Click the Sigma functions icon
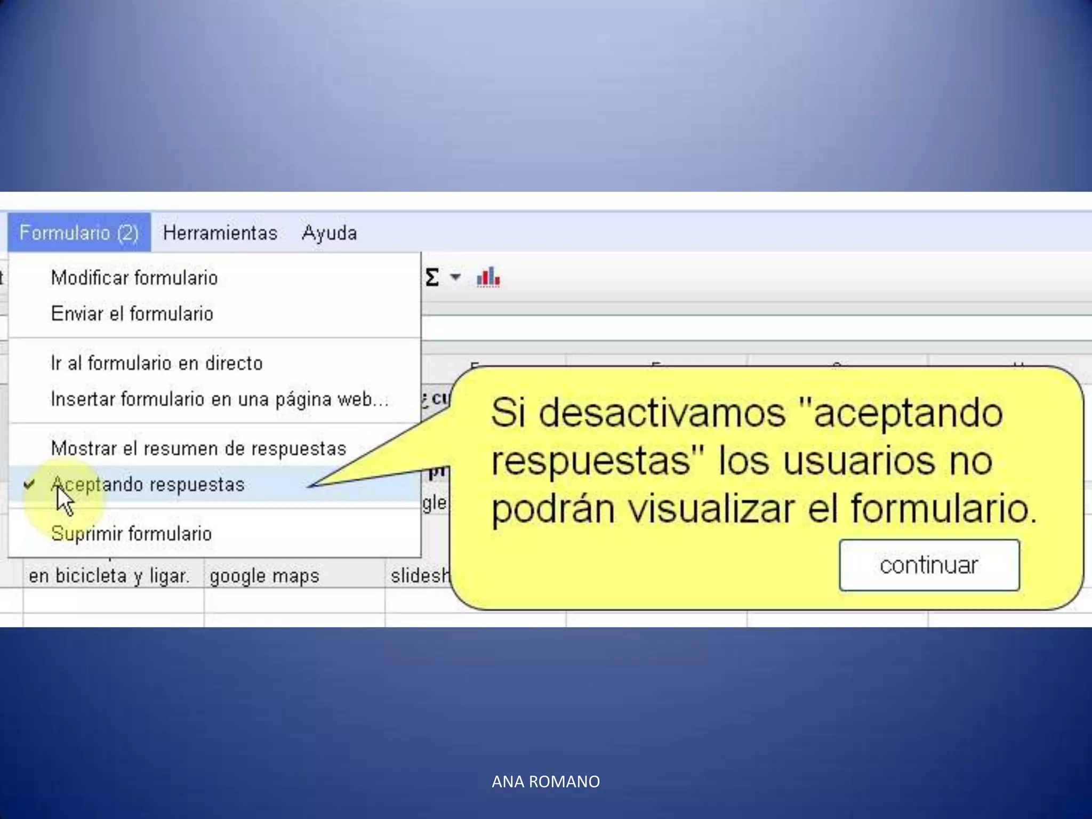The width and height of the screenshot is (1092, 819). coord(432,277)
